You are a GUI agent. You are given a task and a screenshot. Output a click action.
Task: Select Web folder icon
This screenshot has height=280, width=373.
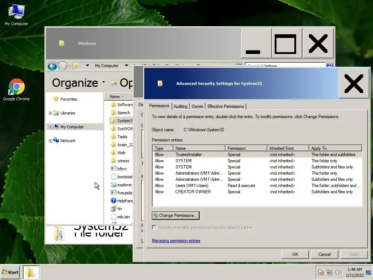114,153
